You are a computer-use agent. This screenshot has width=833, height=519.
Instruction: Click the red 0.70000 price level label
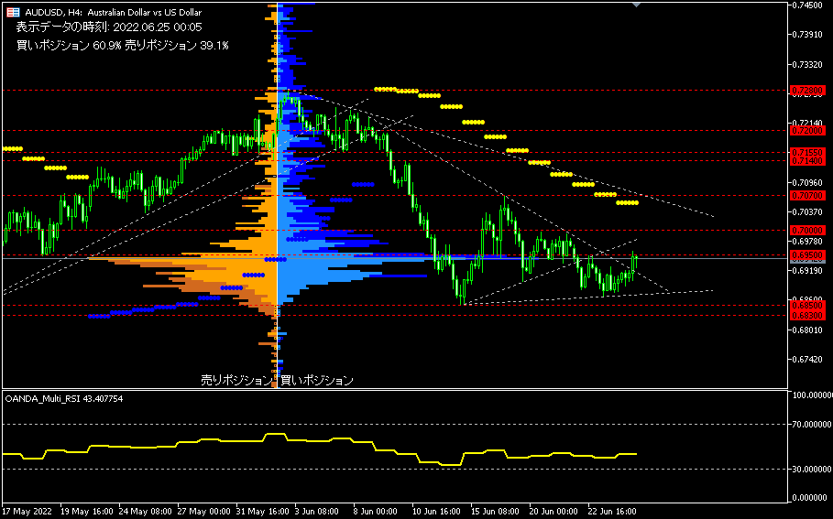tap(807, 231)
